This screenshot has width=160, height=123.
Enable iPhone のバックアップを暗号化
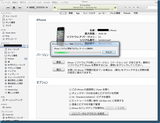tap(70, 108)
